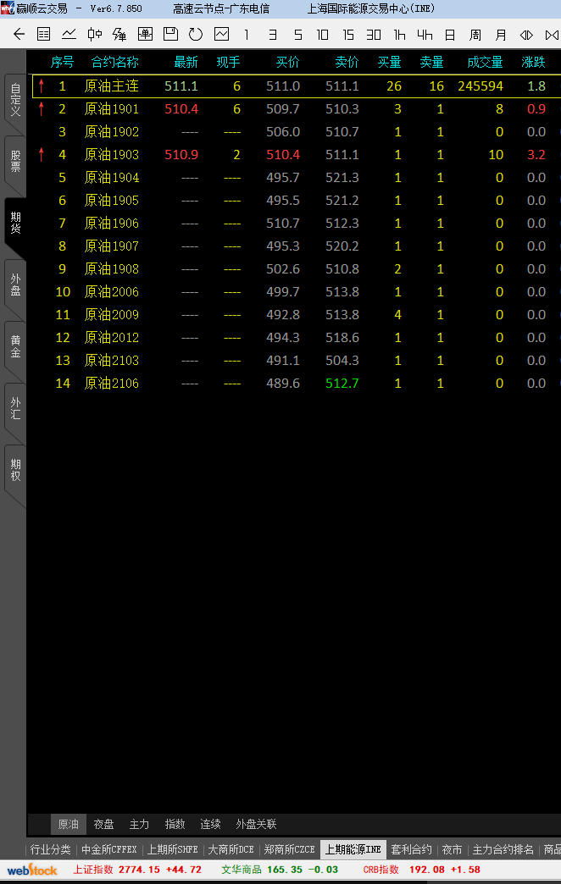Viewport: 561px width, 884px height.
Task: Click the 卖价 column header
Action: pos(347,62)
